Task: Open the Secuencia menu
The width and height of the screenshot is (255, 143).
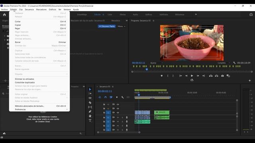Action: [x=29, y=10]
